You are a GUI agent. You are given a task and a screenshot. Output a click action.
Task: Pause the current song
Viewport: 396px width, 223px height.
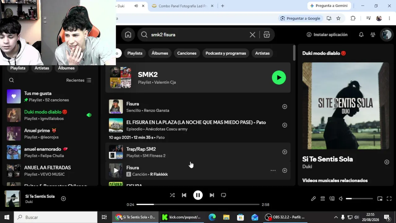pos(198,195)
